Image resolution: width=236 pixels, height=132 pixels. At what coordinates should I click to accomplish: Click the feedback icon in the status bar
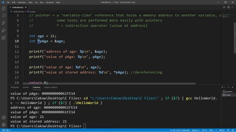[x=228, y=130]
